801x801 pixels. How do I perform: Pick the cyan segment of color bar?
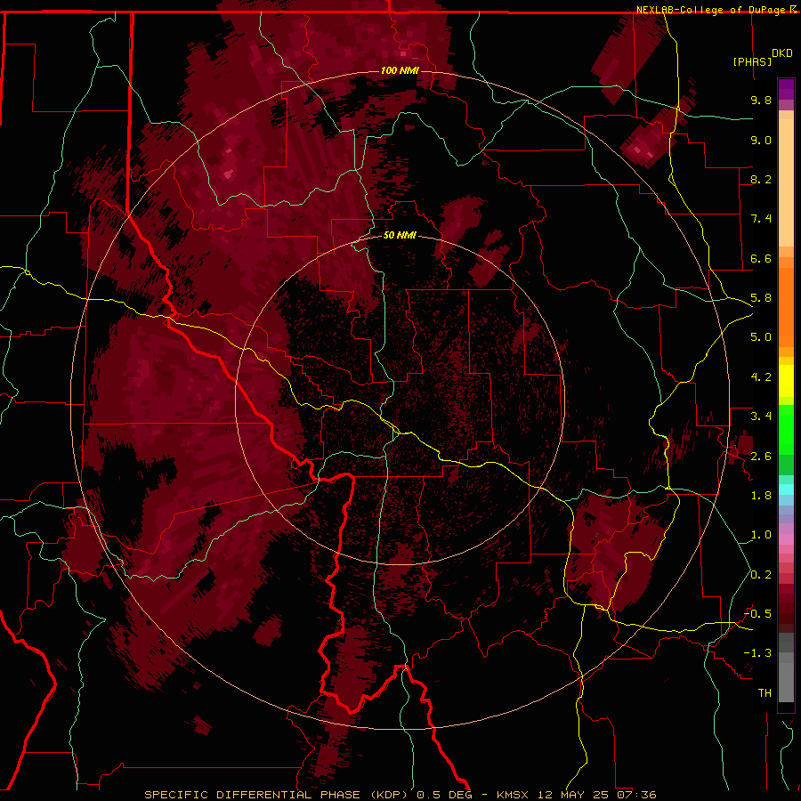coord(786,489)
